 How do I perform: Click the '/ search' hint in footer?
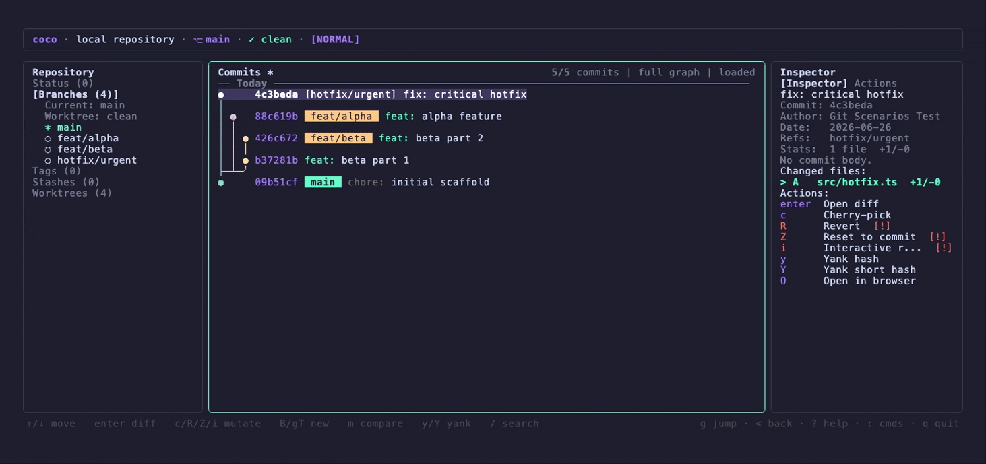514,424
